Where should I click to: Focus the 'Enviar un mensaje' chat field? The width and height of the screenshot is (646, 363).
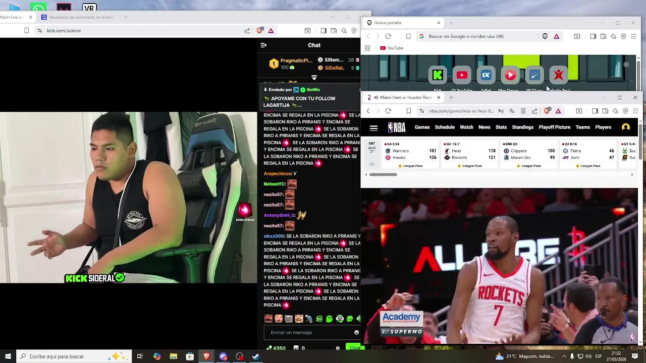pyautogui.click(x=311, y=333)
